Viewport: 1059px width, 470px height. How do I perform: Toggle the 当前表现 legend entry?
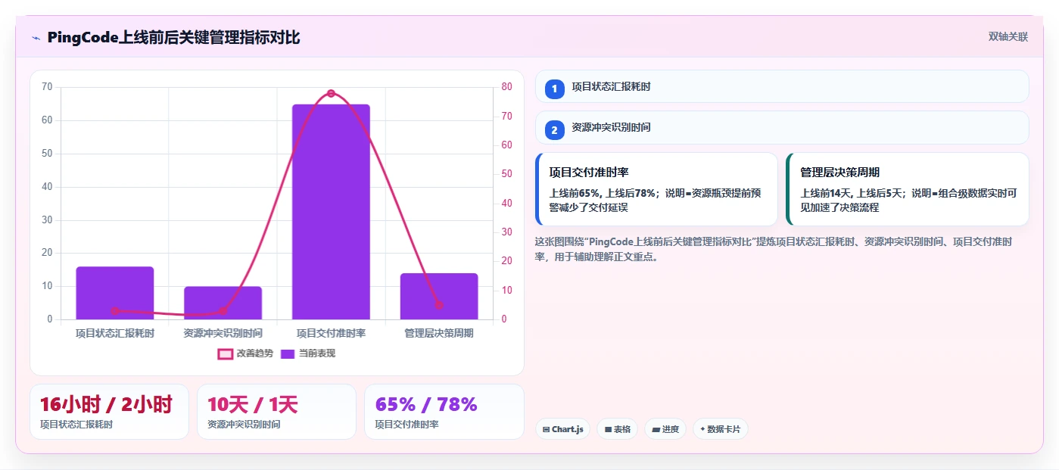coord(307,353)
